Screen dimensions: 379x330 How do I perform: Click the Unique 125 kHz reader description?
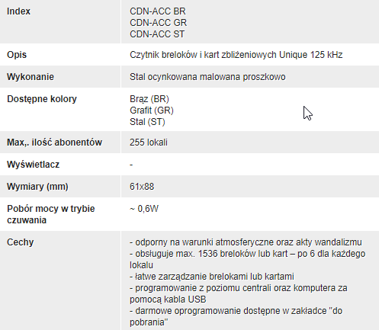236,55
